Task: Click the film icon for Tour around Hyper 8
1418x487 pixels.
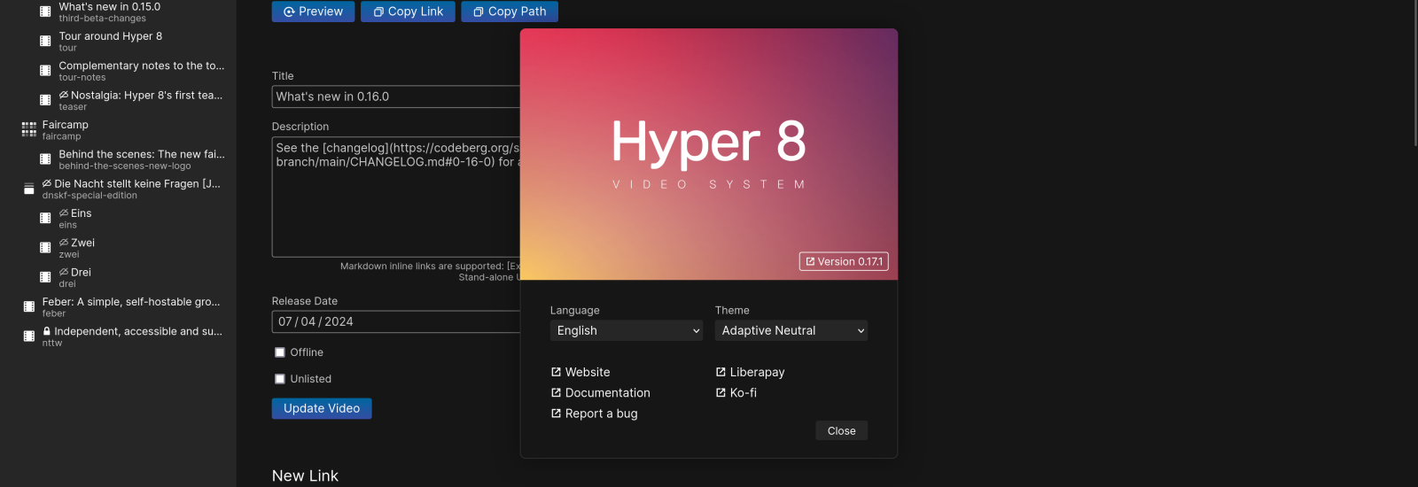Action: coord(45,41)
